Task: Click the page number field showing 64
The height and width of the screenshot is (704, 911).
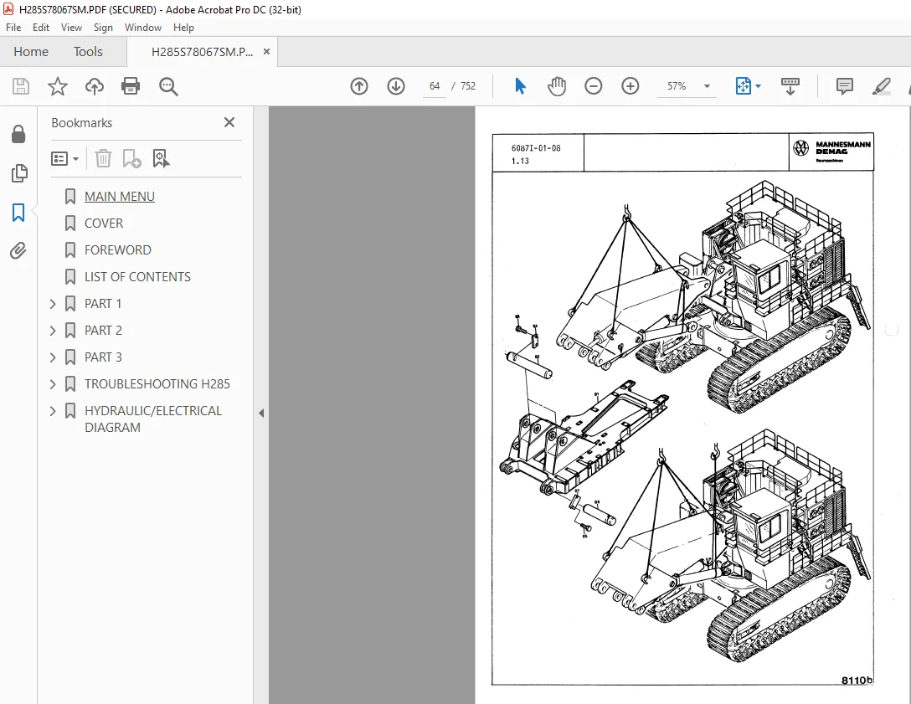Action: (x=434, y=86)
